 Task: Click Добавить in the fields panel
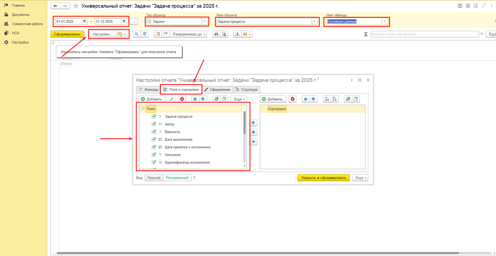click(151, 99)
